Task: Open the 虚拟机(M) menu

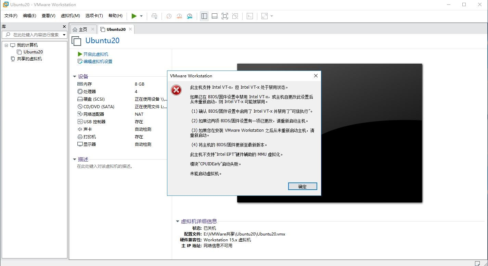Action: pos(70,15)
